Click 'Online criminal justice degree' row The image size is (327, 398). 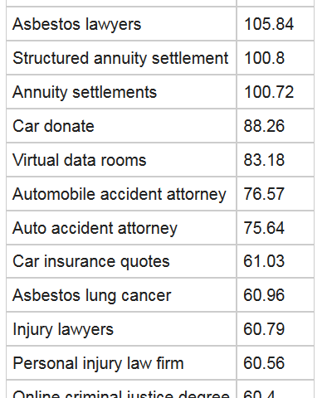[160, 390]
